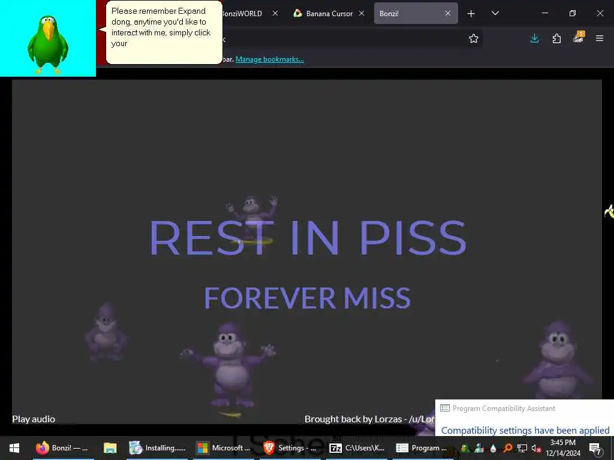
Task: Click the REST IN PISS heading
Action: (308, 237)
